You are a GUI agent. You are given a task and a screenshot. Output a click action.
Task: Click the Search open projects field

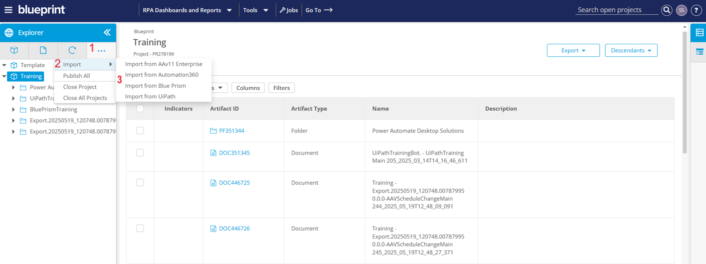[617, 10]
